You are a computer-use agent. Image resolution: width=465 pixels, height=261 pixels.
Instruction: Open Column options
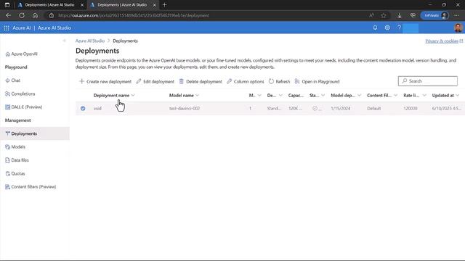point(246,81)
